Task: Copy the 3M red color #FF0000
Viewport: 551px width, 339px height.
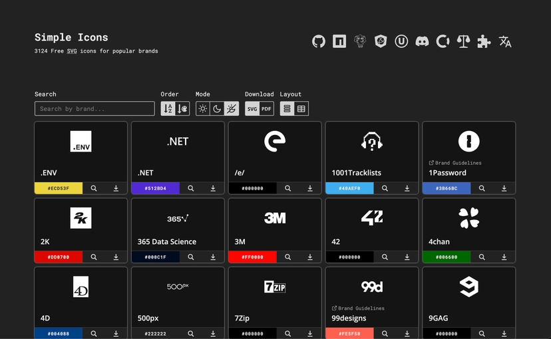Action: 252,257
